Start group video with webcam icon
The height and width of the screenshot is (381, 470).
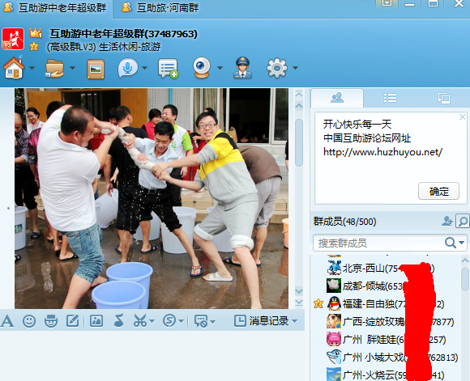pyautogui.click(x=202, y=68)
